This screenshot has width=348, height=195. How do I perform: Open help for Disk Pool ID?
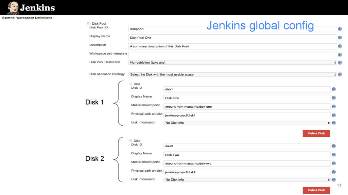click(340, 29)
